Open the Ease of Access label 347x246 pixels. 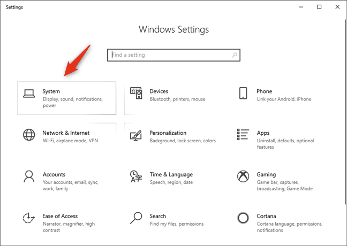[x=60, y=216]
